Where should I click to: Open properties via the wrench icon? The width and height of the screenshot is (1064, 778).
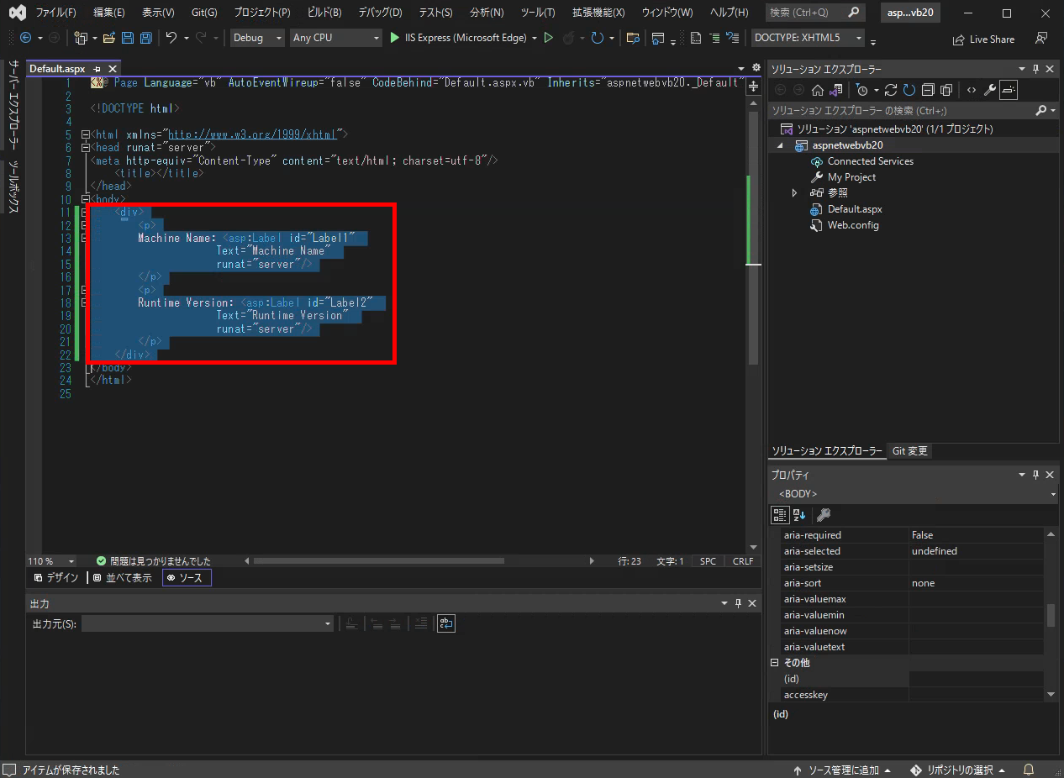(x=989, y=90)
